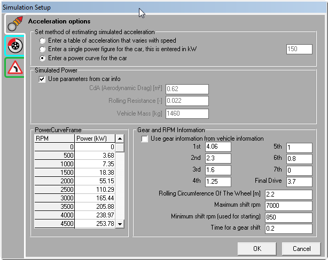The width and height of the screenshot is (328, 260).
Task: Toggle Use parameters from car info
Action: pyautogui.click(x=43, y=79)
